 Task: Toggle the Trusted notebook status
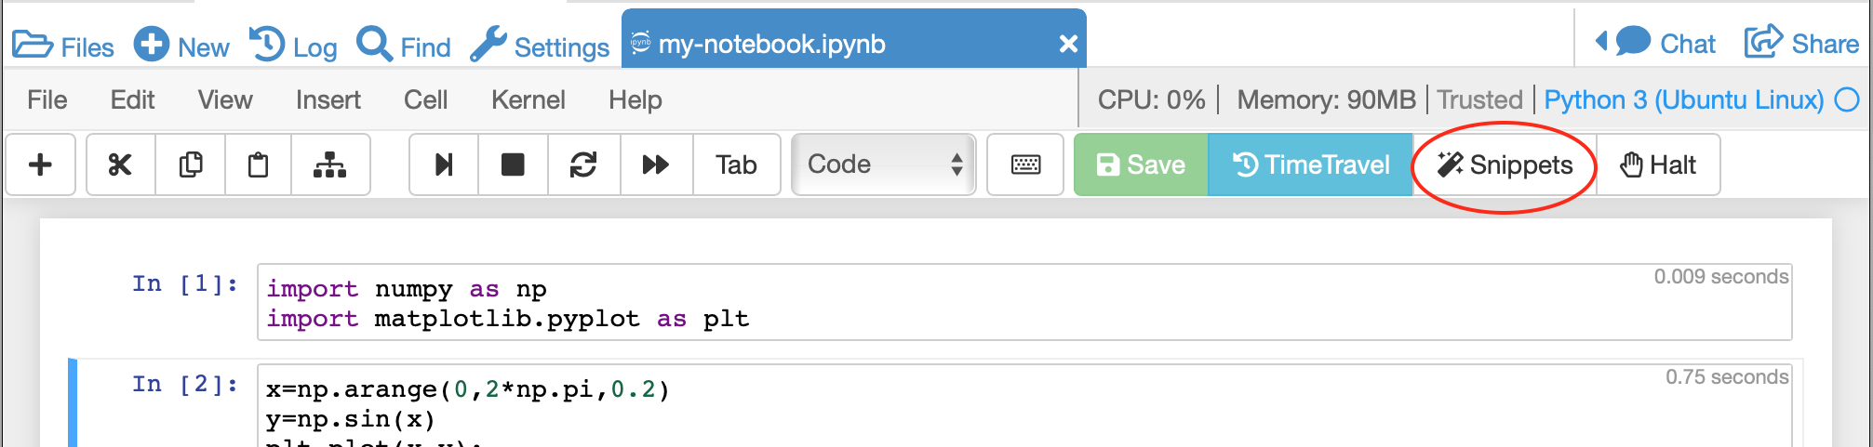(x=1479, y=99)
